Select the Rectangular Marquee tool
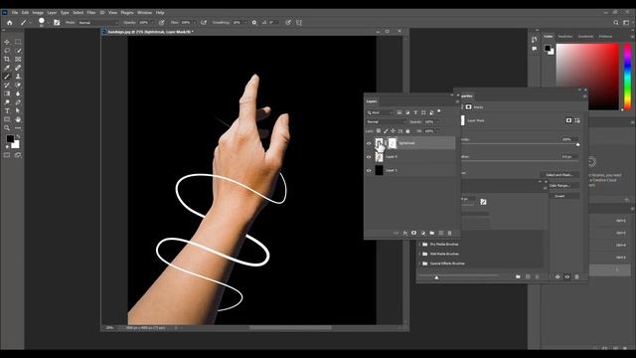Screen dimensions: 636x358 [18, 42]
